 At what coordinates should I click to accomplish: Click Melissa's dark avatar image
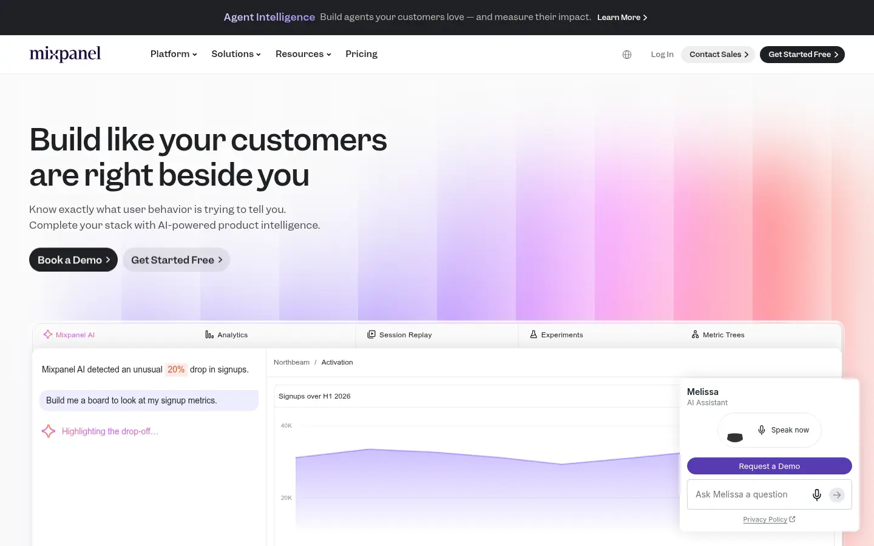click(735, 437)
